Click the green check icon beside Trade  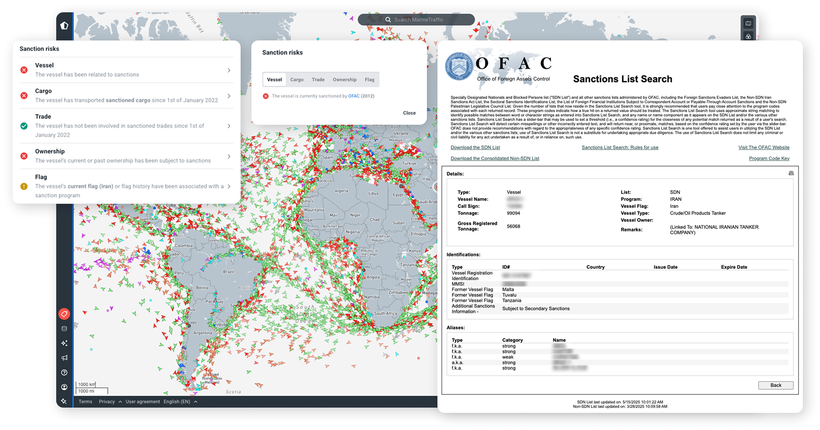pos(24,126)
